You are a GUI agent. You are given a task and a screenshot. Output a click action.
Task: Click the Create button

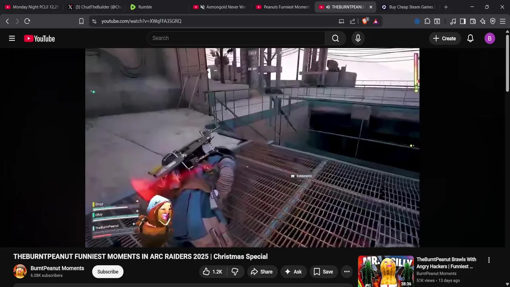[x=444, y=38]
